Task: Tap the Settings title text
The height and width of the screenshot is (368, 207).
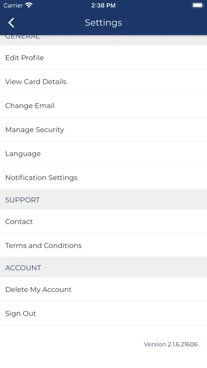Action: (103, 23)
